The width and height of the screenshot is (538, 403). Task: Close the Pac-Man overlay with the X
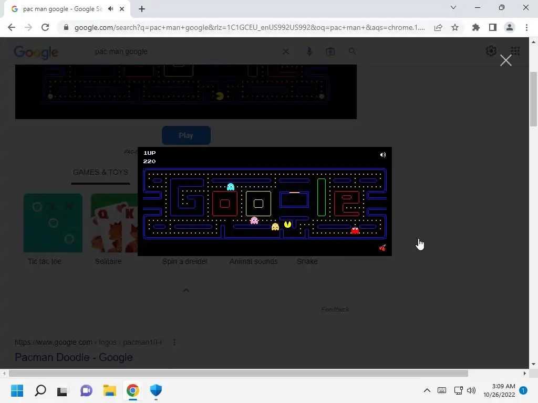point(506,61)
